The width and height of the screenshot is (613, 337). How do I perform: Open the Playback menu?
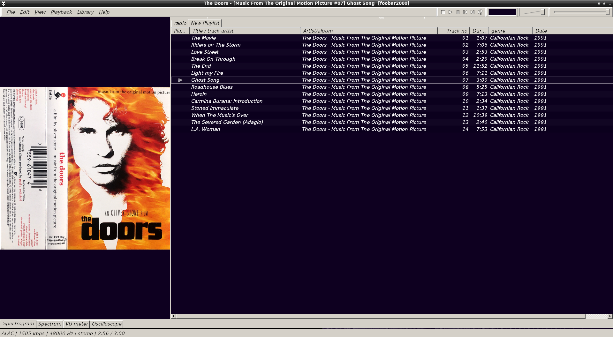point(61,12)
